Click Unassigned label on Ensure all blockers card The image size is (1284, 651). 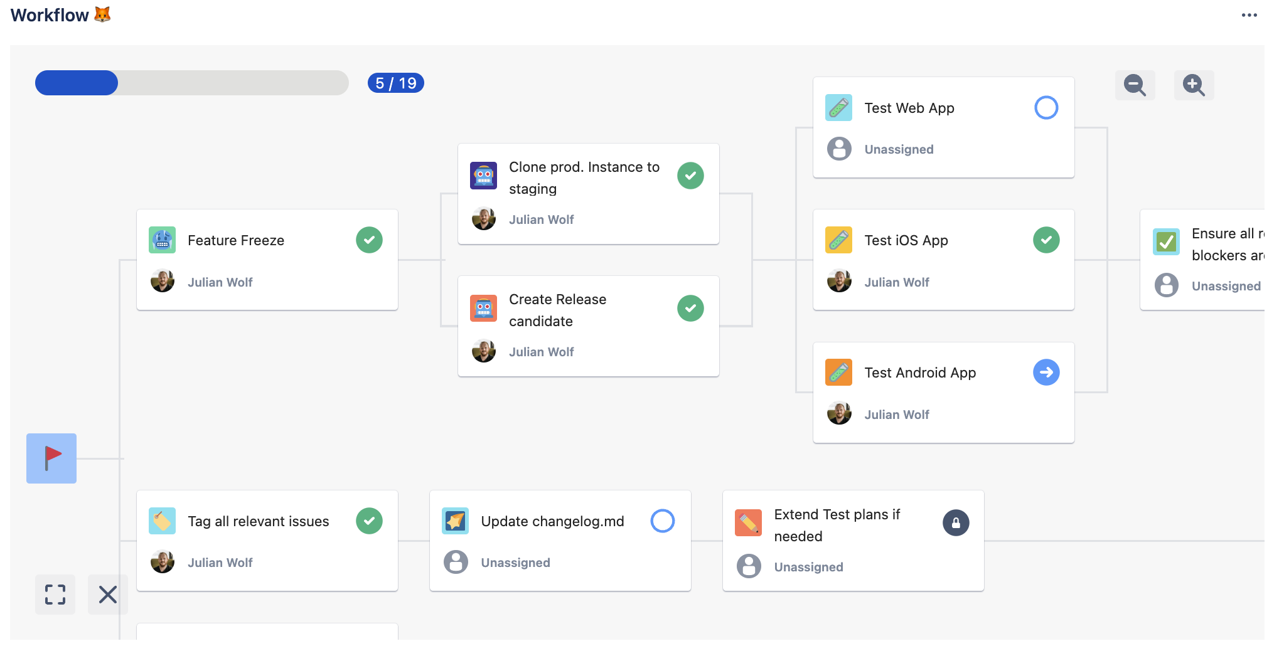tap(1226, 286)
